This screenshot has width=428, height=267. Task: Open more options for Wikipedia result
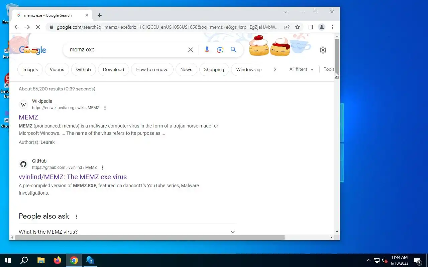[x=105, y=108]
